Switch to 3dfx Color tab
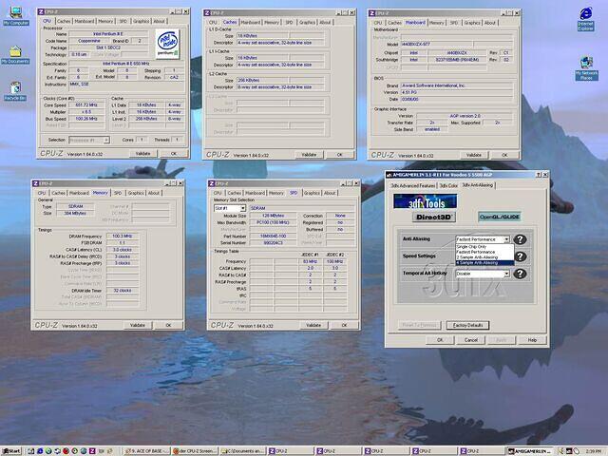The image size is (608, 456). click(x=447, y=184)
